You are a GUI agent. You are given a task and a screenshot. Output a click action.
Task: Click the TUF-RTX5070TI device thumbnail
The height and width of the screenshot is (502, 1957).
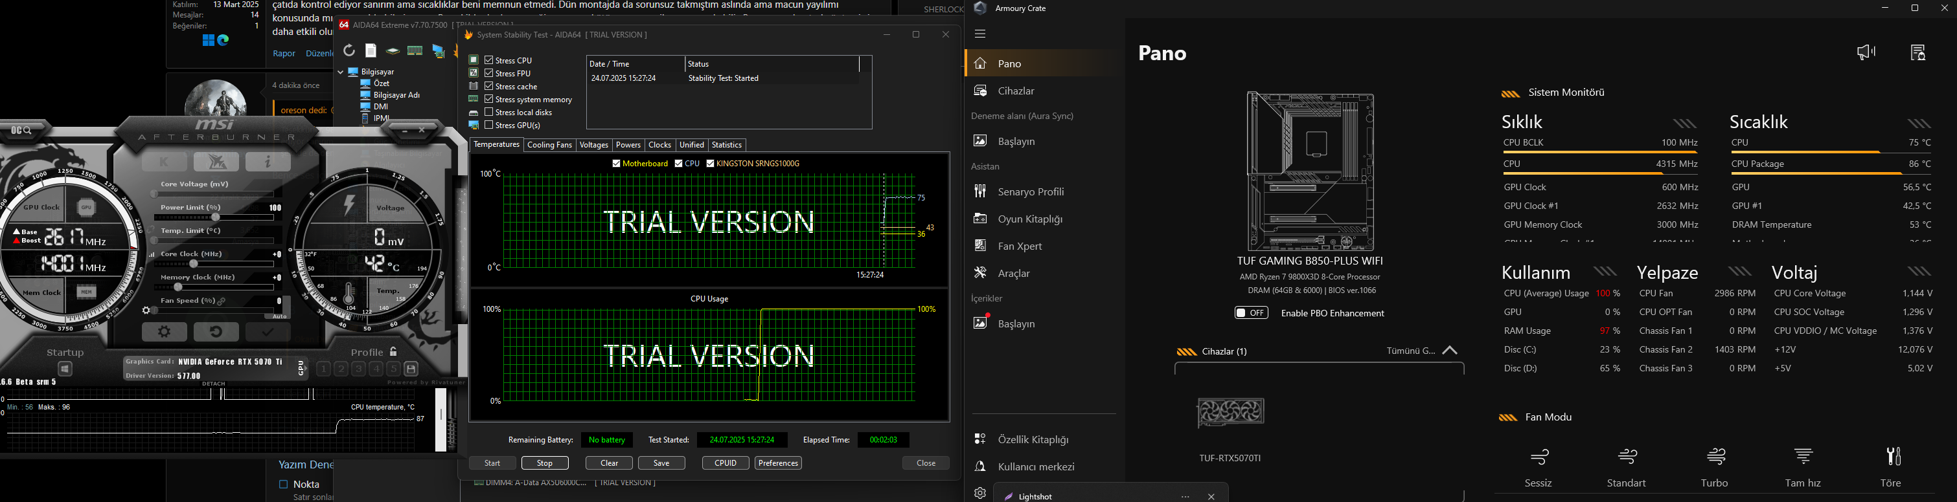coord(1231,413)
